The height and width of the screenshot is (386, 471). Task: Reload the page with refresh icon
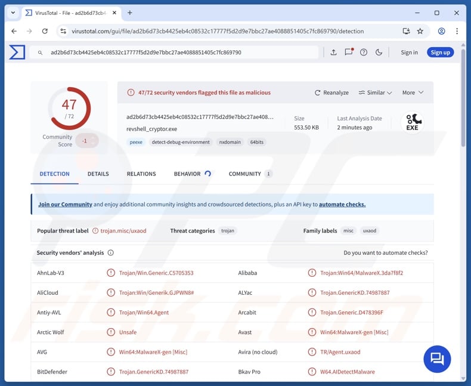point(45,31)
